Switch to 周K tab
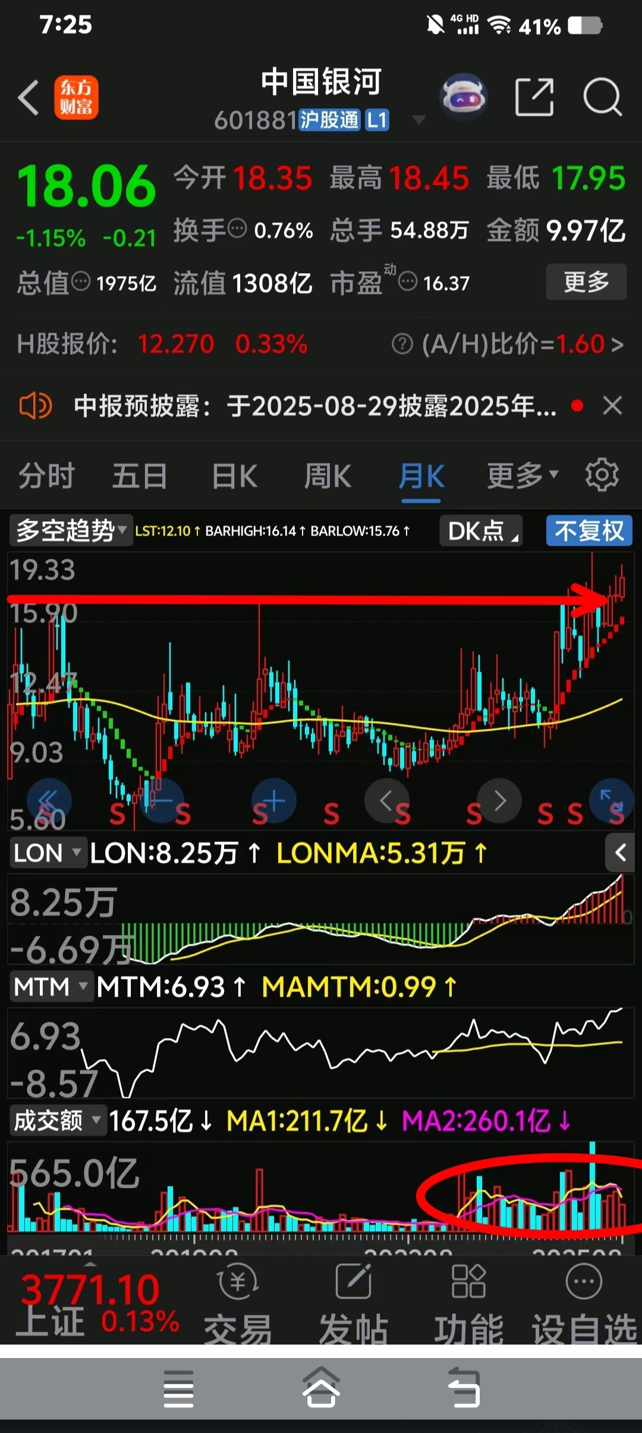642x1433 pixels. 328,476
